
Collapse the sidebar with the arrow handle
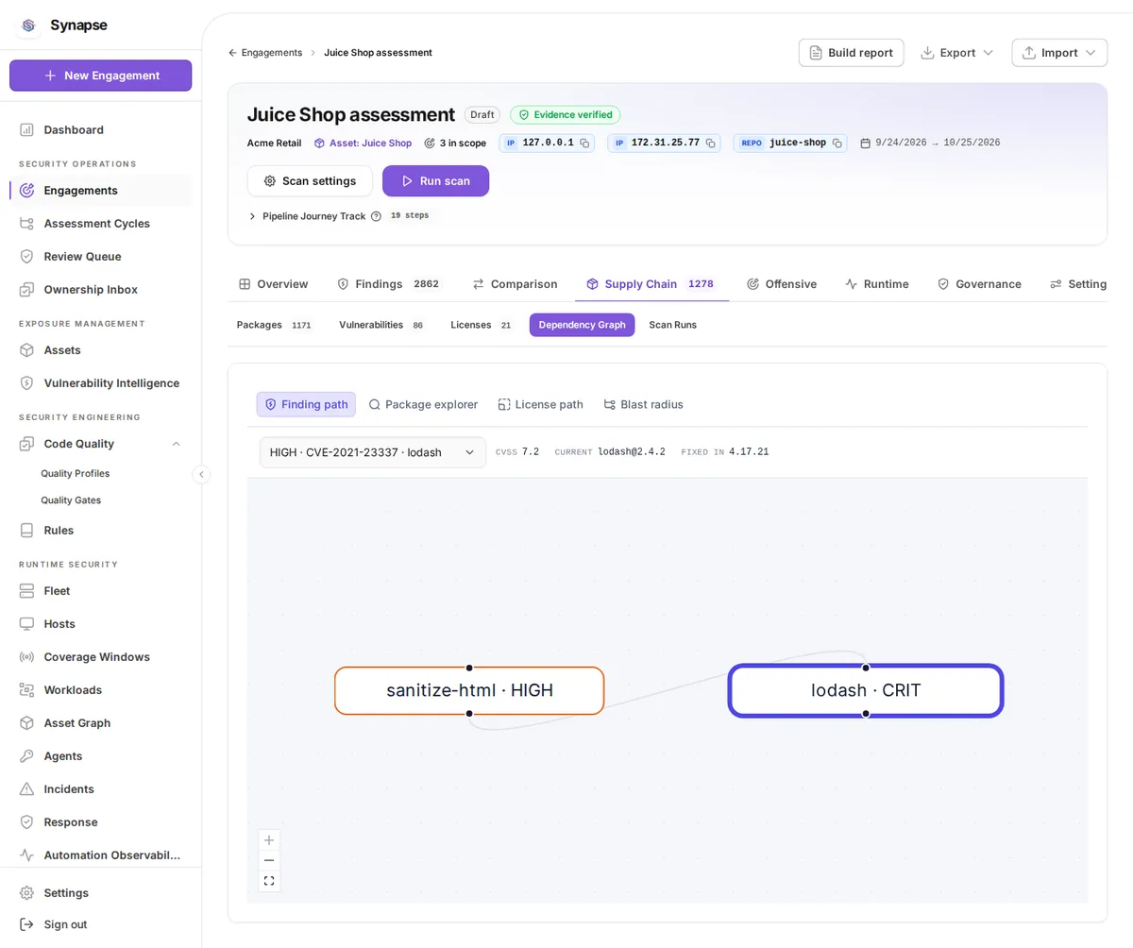(x=201, y=474)
